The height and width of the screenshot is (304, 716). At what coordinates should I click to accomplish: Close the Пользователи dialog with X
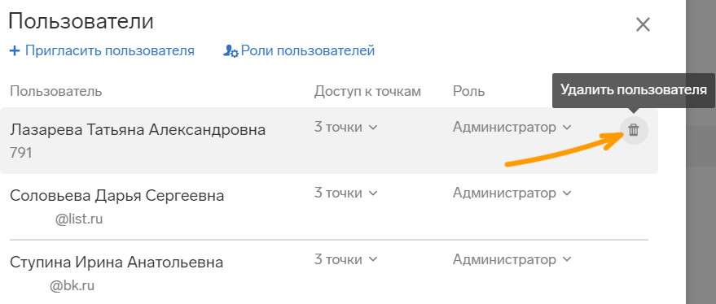point(643,24)
